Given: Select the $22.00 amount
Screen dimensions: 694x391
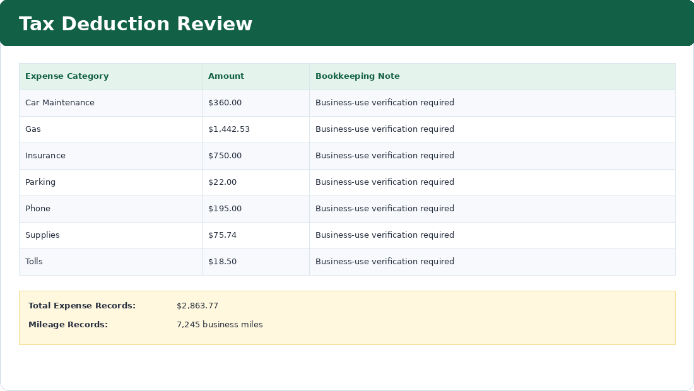Looking at the screenshot, I should click(222, 182).
